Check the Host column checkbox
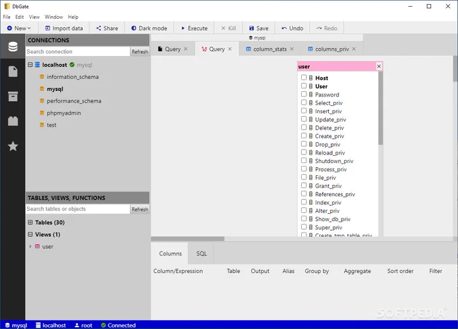 (x=304, y=78)
